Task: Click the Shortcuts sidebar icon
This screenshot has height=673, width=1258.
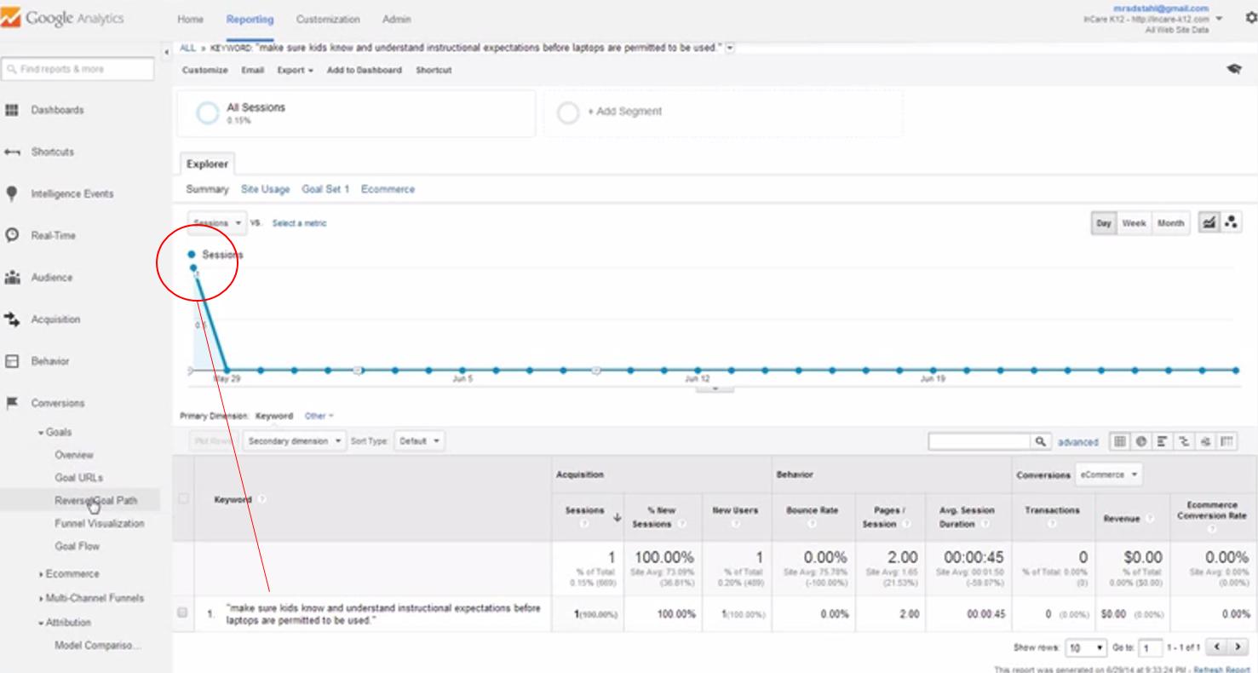Action: (x=12, y=152)
